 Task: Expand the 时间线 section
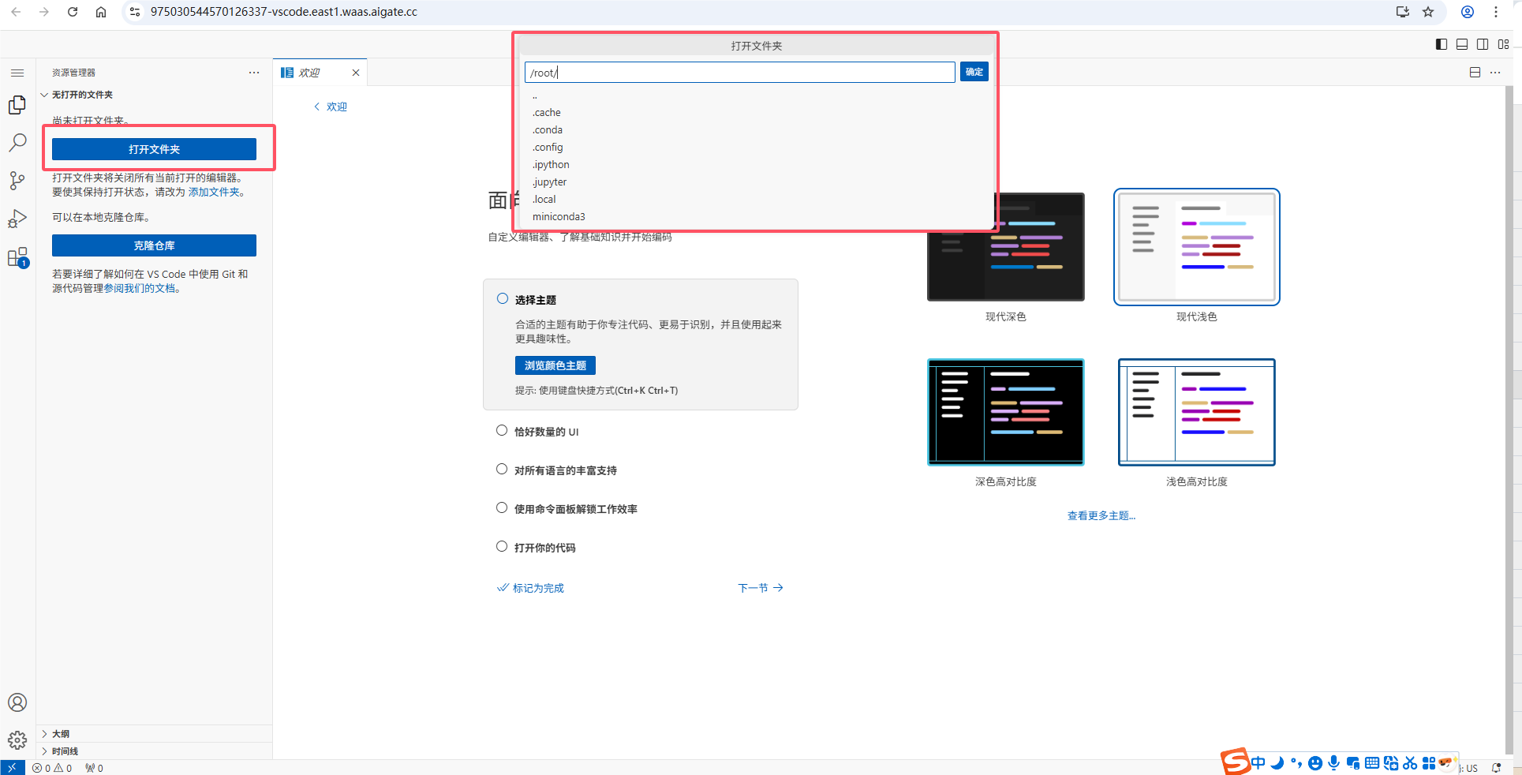pos(65,751)
